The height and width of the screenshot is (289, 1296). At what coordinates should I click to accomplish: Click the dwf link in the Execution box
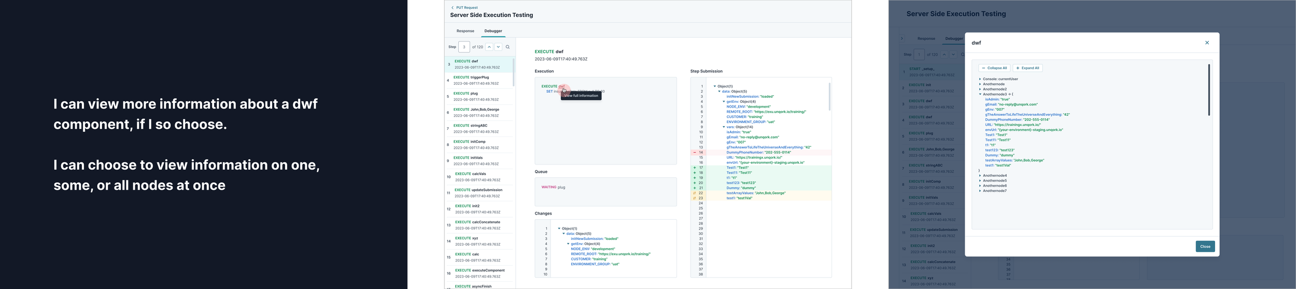561,86
